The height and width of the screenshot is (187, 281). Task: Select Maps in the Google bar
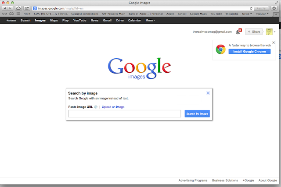[x=54, y=21]
